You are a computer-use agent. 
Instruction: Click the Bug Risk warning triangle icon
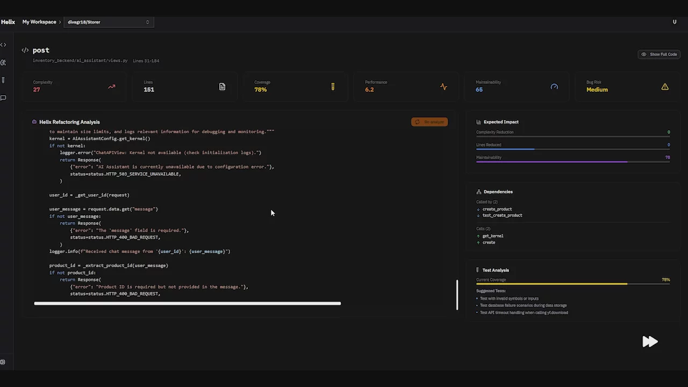tap(665, 87)
